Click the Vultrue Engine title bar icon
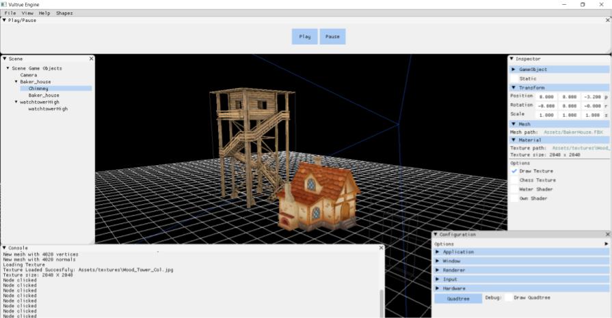The width and height of the screenshot is (612, 318). coord(4,4)
